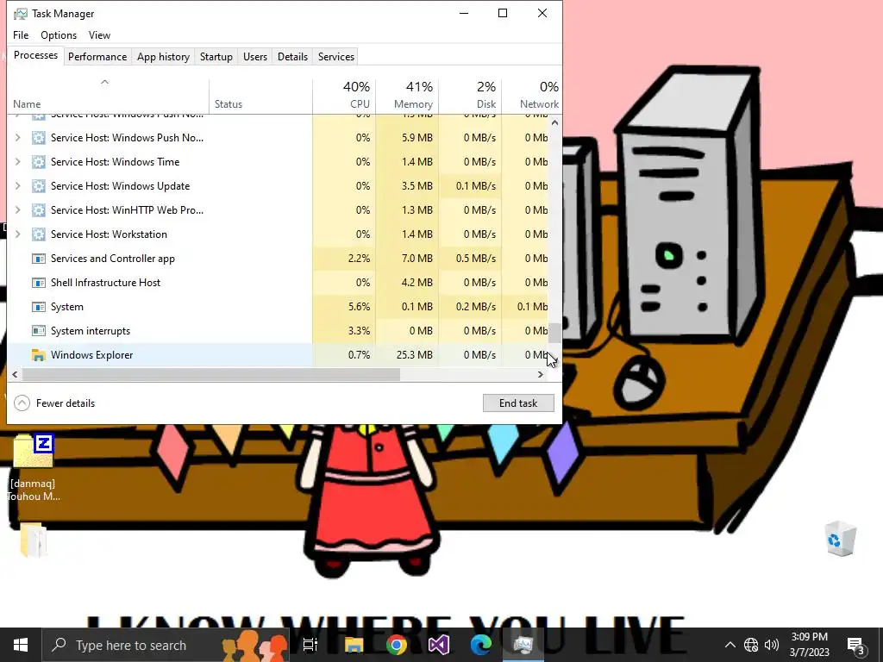
Task: Switch to the Services tab
Action: pyautogui.click(x=336, y=57)
